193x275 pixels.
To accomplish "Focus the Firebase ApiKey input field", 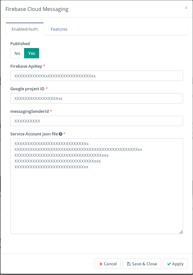I will coord(97,76).
